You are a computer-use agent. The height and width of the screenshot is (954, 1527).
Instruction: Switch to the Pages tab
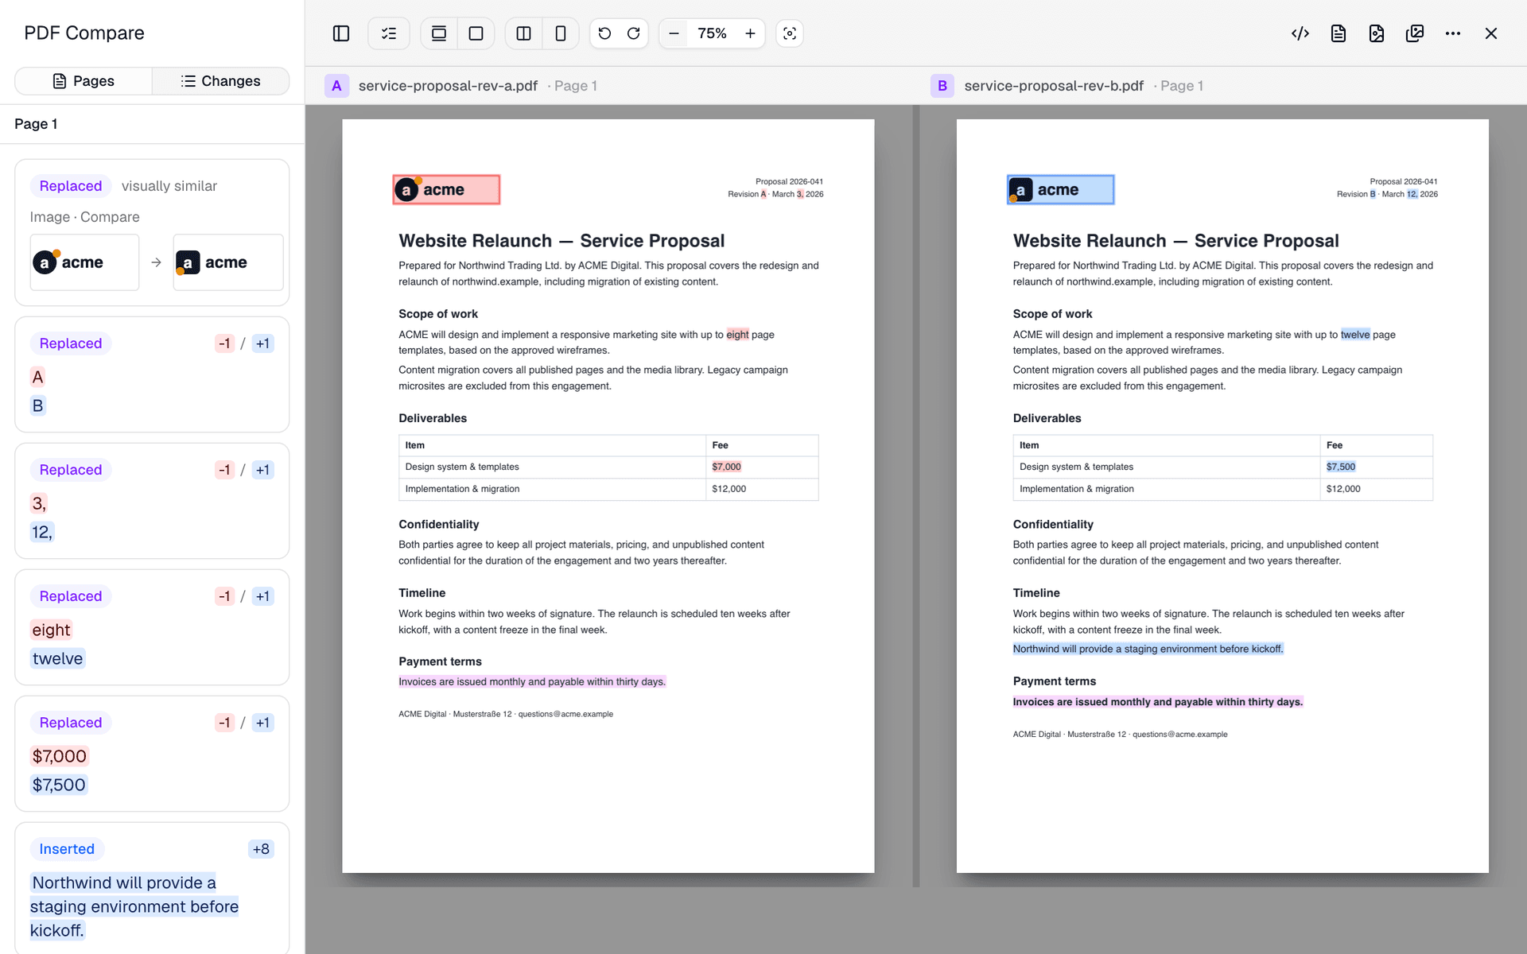84,81
